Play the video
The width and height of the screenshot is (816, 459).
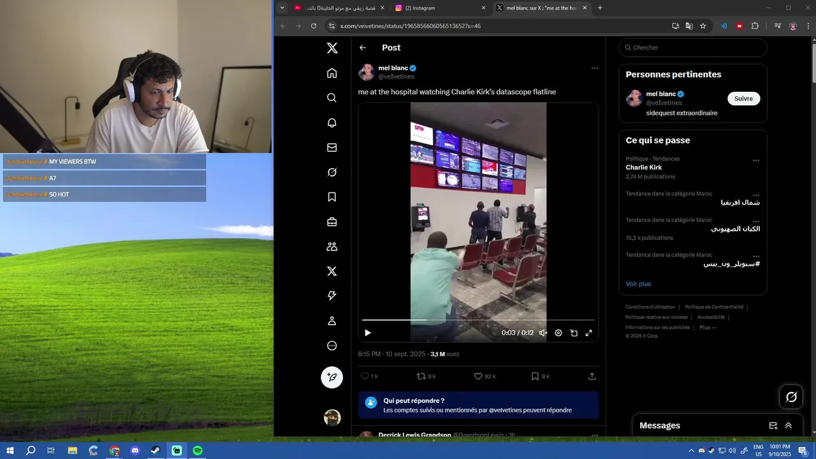tap(368, 333)
